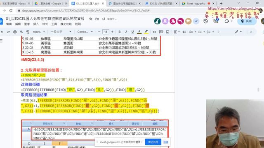
Task: Apply numbered list
Action: click(209, 32)
